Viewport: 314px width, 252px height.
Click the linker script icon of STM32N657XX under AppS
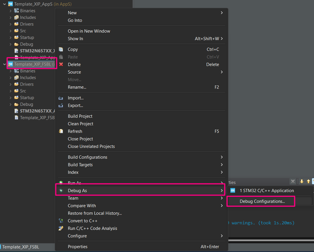pos(16,51)
